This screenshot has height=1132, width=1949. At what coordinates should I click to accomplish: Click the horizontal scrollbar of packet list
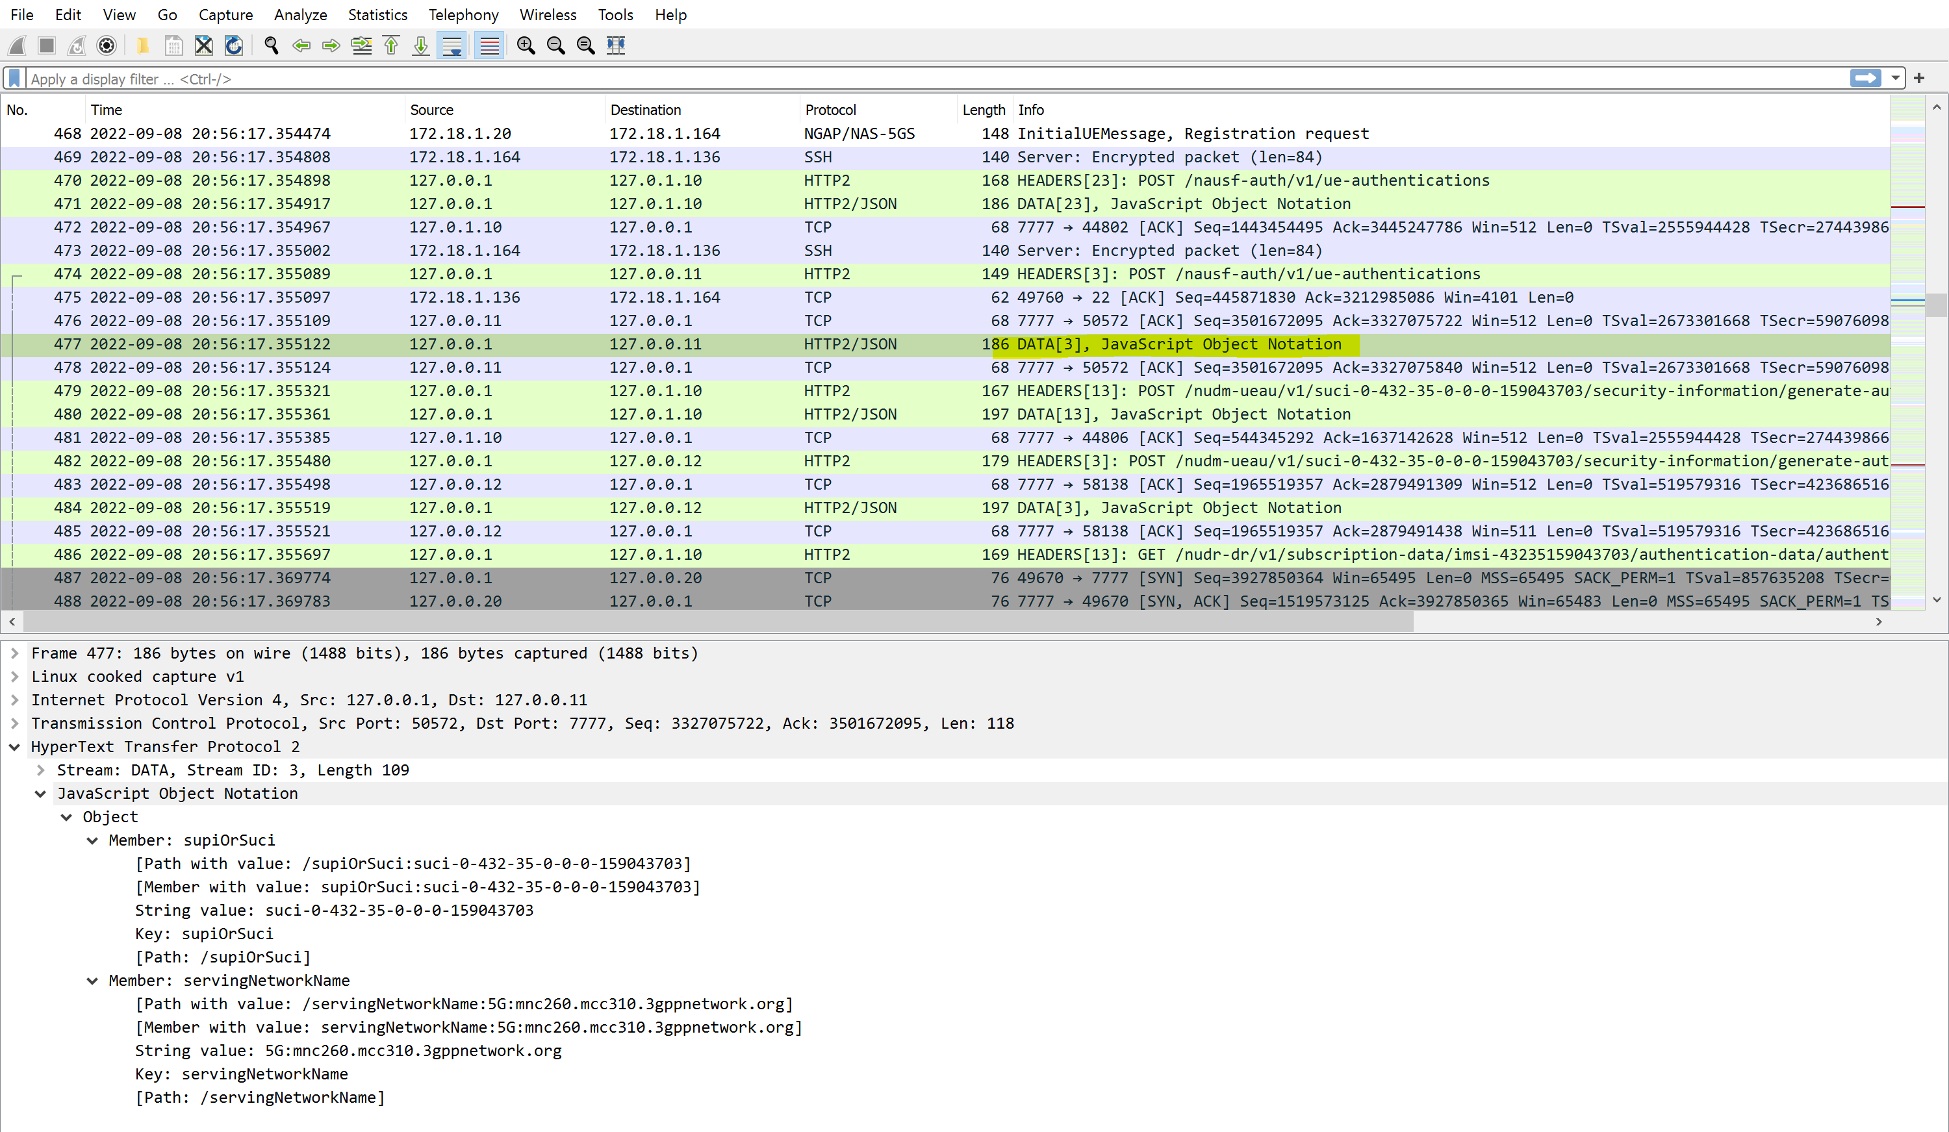tap(719, 622)
